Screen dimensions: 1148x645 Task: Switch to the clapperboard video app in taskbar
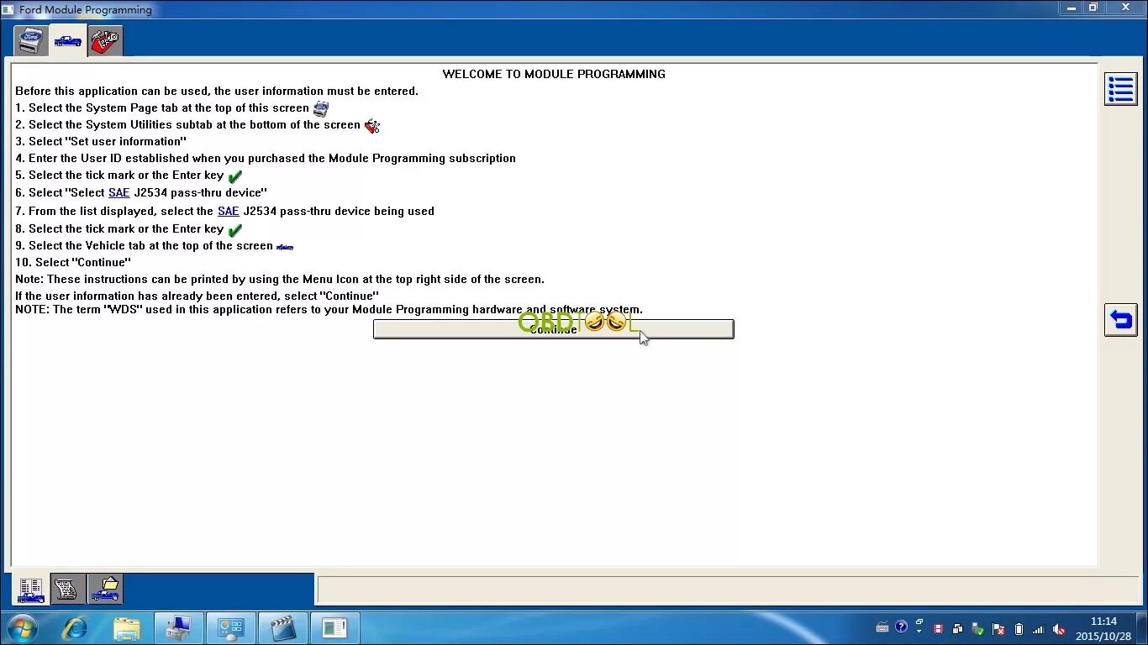pos(283,628)
